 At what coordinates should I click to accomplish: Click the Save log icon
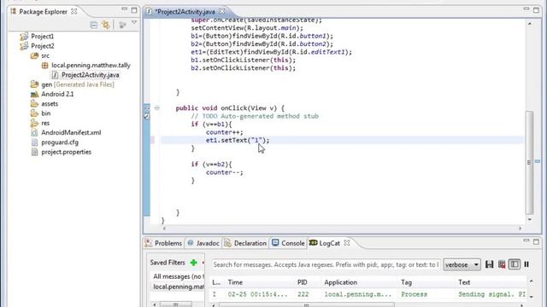489,264
